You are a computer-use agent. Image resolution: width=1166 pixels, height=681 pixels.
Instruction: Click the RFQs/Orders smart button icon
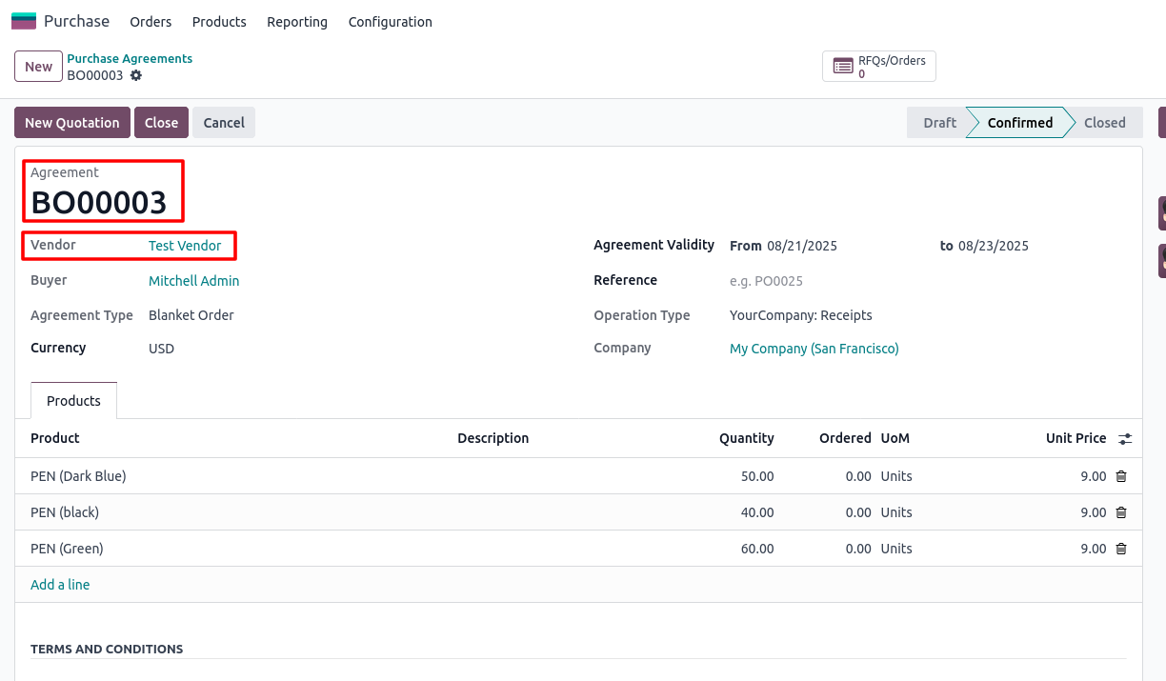pyautogui.click(x=842, y=66)
